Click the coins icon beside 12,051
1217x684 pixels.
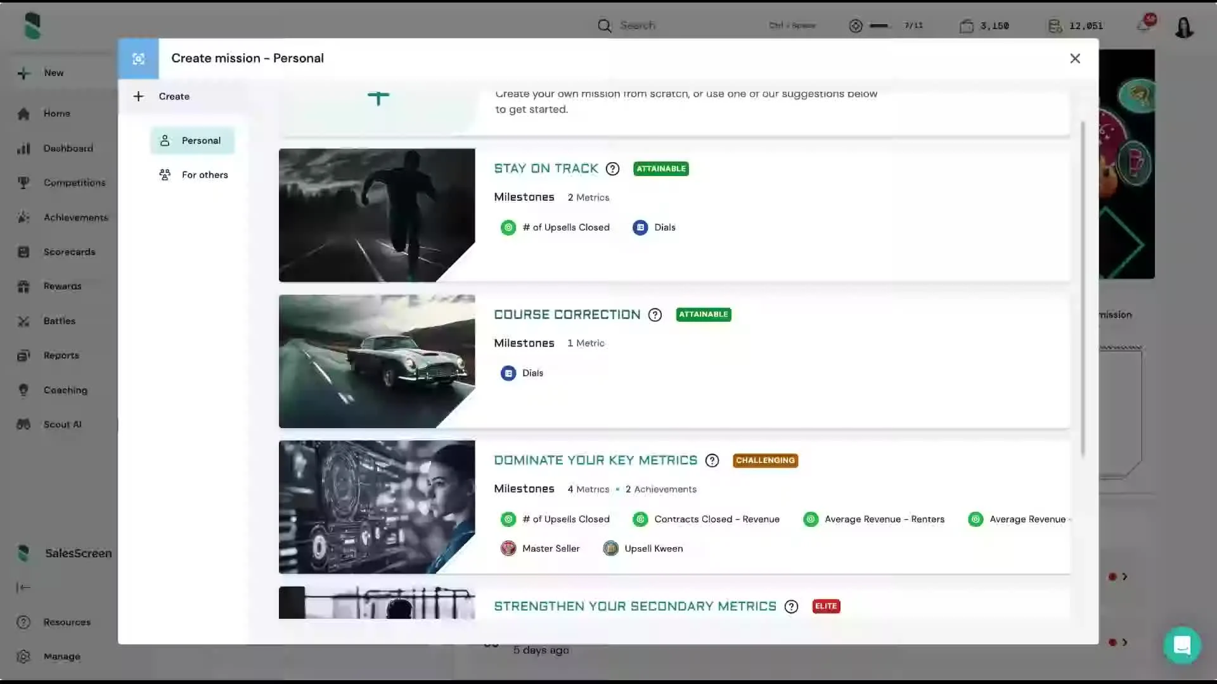(x=1055, y=26)
